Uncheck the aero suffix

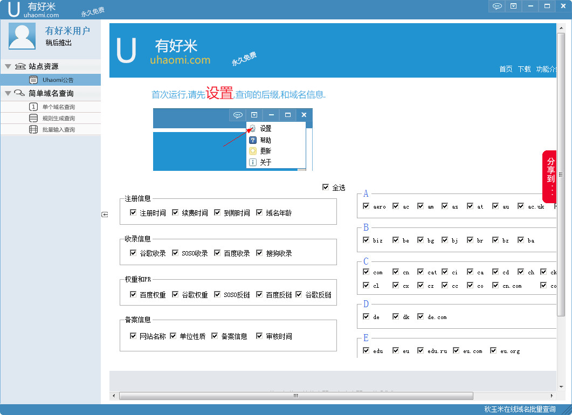(366, 206)
